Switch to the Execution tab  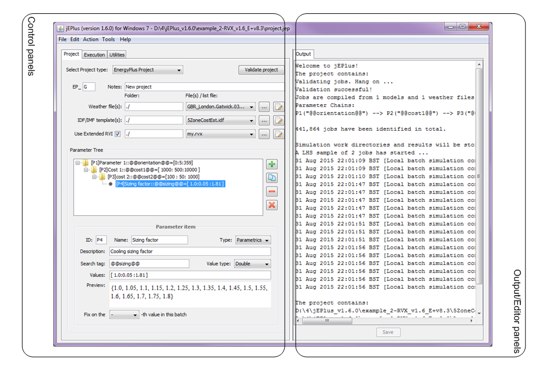[94, 55]
